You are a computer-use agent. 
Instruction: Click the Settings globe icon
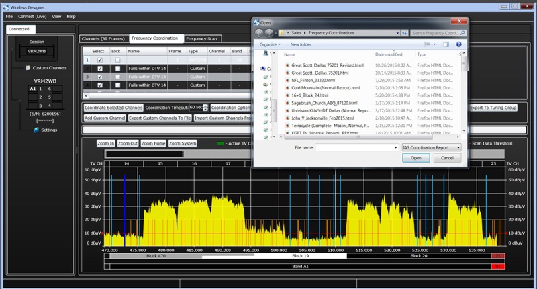36,130
